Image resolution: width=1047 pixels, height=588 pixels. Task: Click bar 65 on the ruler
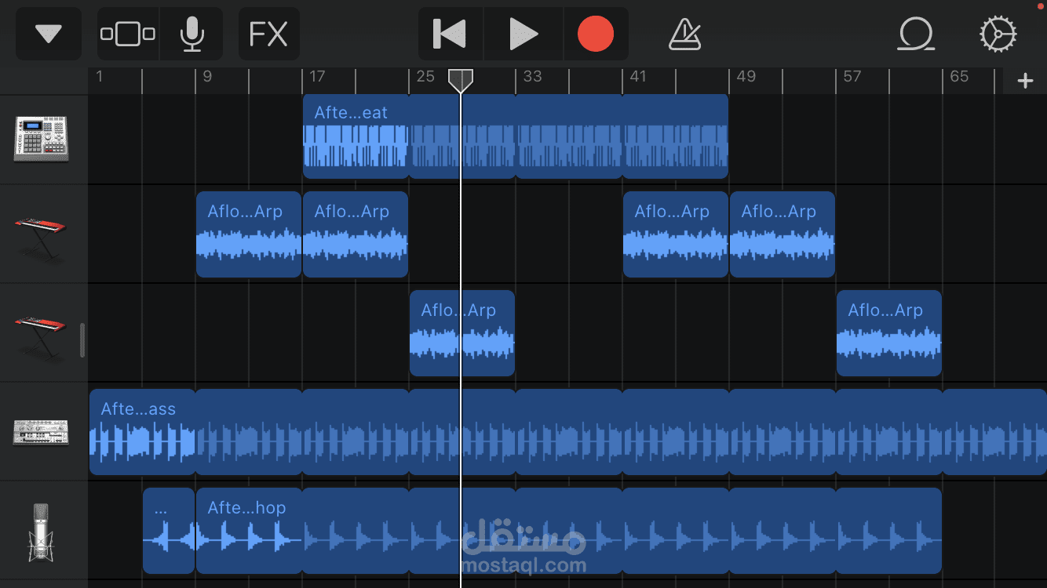coord(959,76)
